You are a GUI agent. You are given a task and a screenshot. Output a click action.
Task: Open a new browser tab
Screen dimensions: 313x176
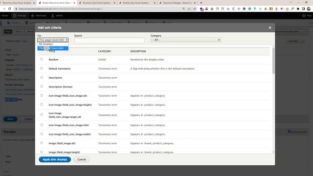coord(201,3)
